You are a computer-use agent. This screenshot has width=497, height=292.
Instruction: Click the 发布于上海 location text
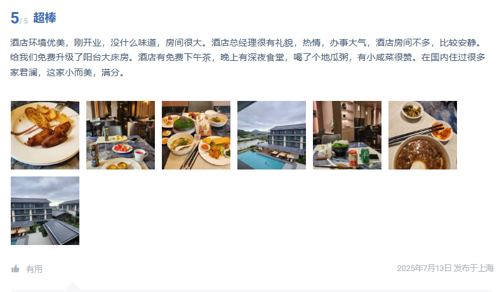(x=474, y=269)
